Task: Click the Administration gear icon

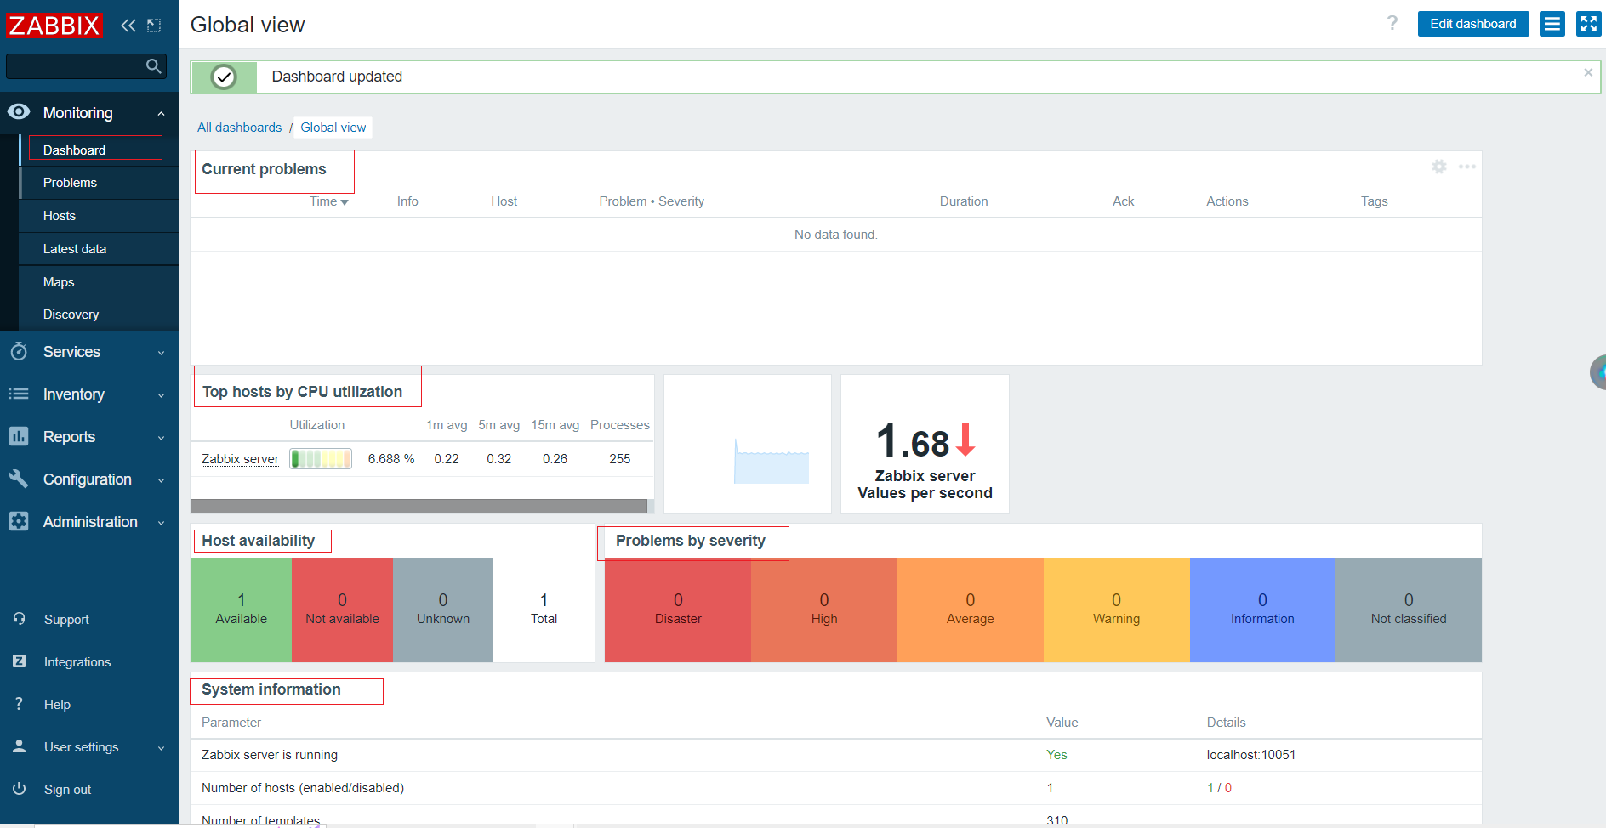Action: click(19, 521)
